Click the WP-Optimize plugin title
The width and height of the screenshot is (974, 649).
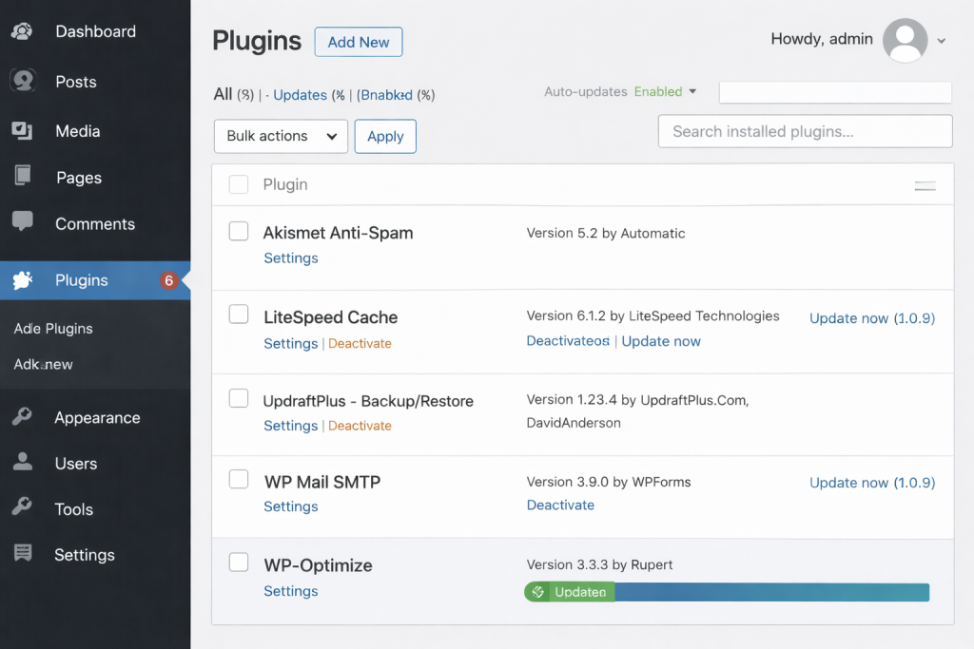[318, 565]
